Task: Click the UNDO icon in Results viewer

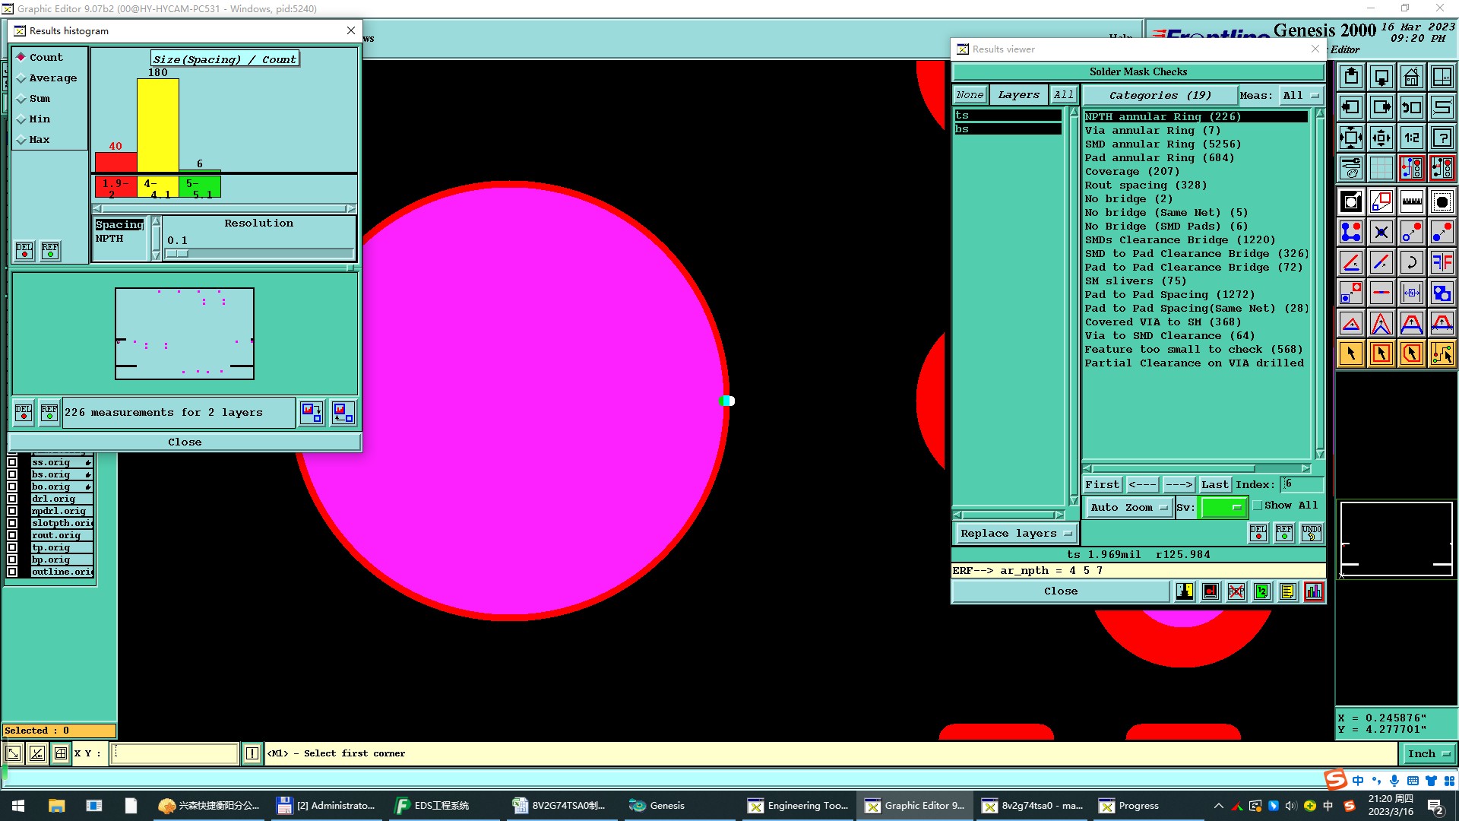Action: (1311, 533)
